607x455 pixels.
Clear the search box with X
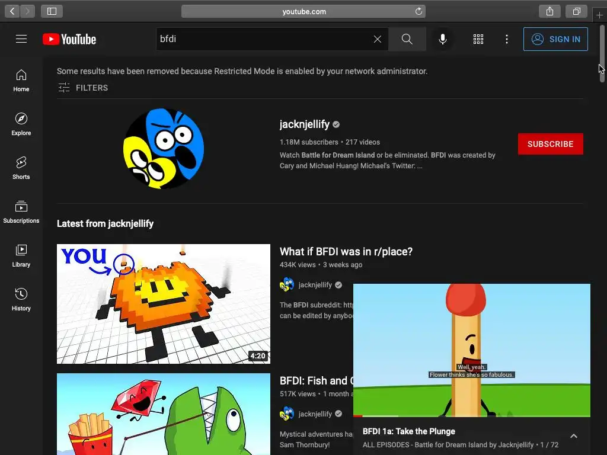coord(378,39)
